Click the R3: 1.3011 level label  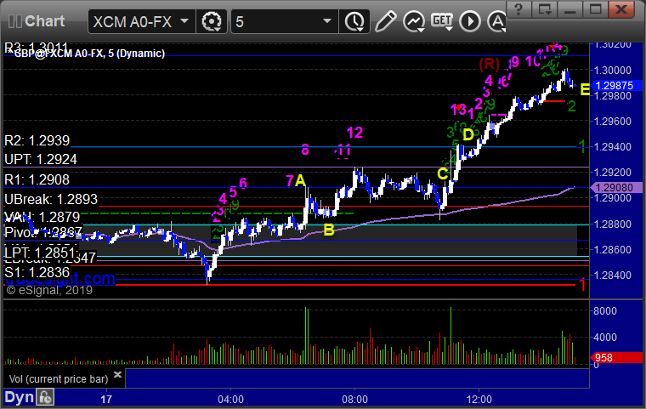pyautogui.click(x=37, y=48)
